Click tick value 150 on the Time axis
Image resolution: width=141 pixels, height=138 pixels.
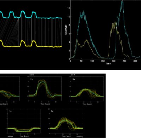(103, 61)
